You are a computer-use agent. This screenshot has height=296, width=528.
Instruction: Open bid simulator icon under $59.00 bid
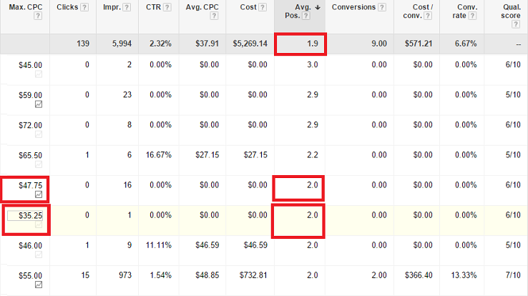pos(38,104)
